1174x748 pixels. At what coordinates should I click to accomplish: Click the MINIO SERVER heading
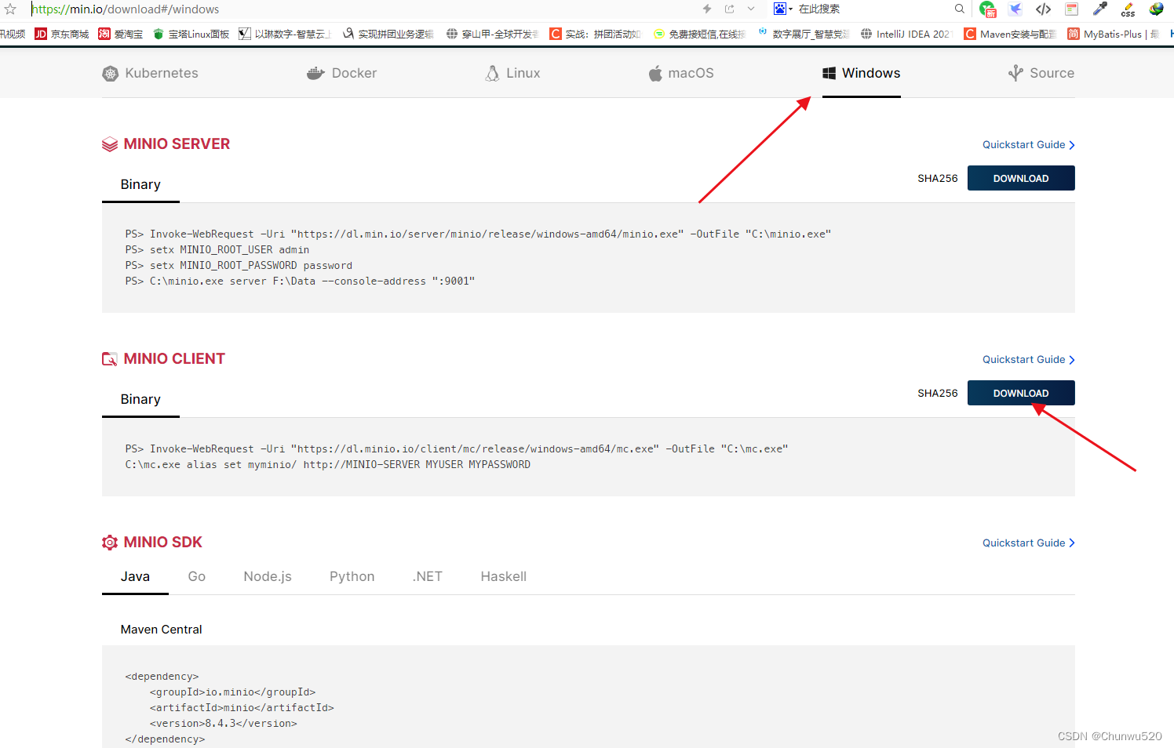point(177,144)
